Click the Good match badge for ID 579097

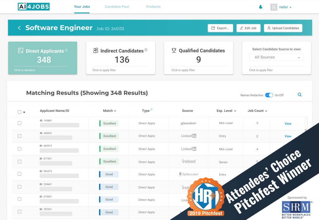[x=109, y=199]
